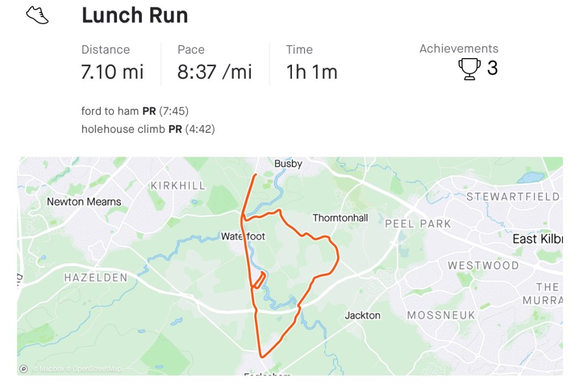
Task: Click the East Kilbride map label
Action: tap(537, 239)
